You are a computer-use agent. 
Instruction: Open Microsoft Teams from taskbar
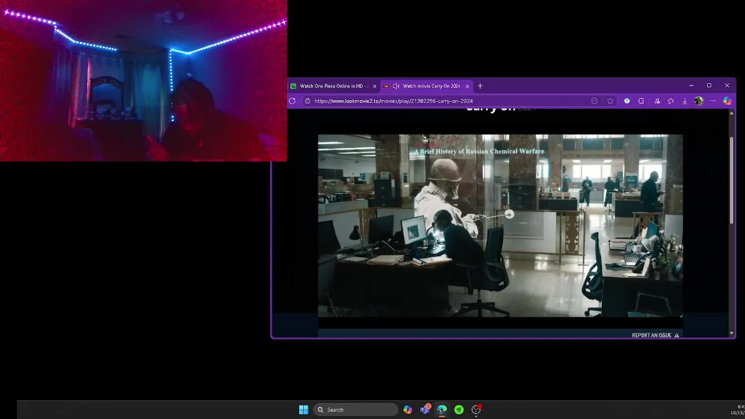425,410
